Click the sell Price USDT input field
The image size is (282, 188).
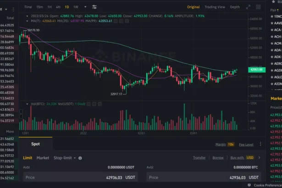(204, 177)
